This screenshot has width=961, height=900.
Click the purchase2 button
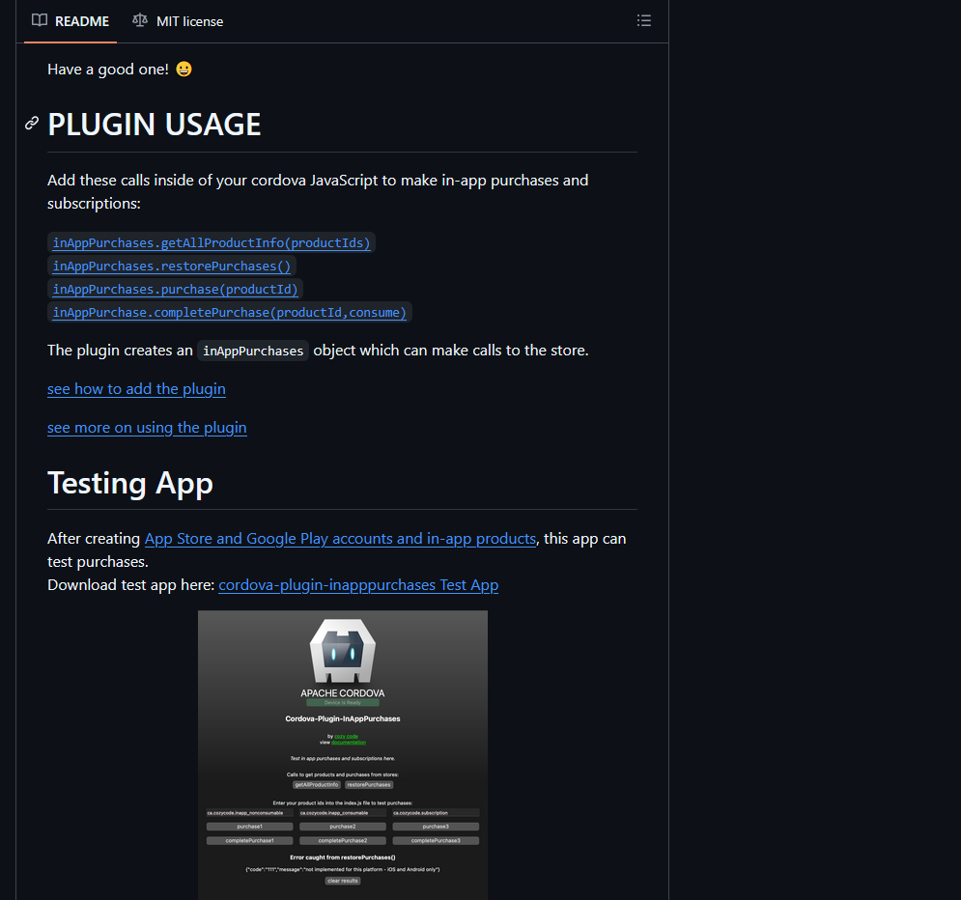point(343,827)
